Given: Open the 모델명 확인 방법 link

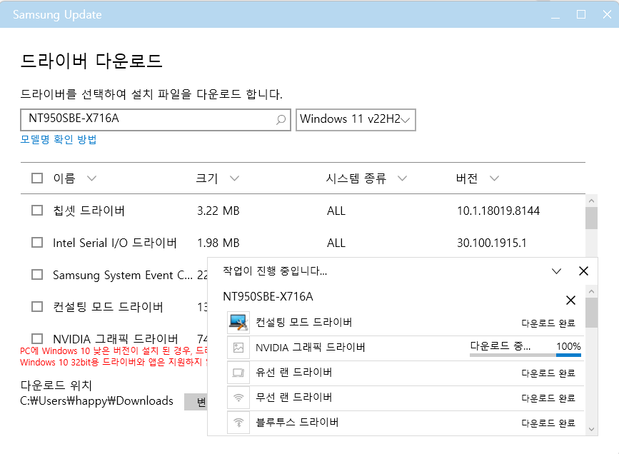Looking at the screenshot, I should click(x=59, y=139).
